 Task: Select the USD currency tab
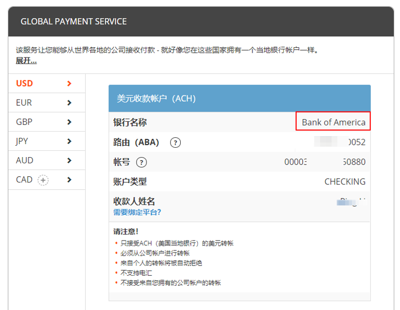tap(24, 83)
